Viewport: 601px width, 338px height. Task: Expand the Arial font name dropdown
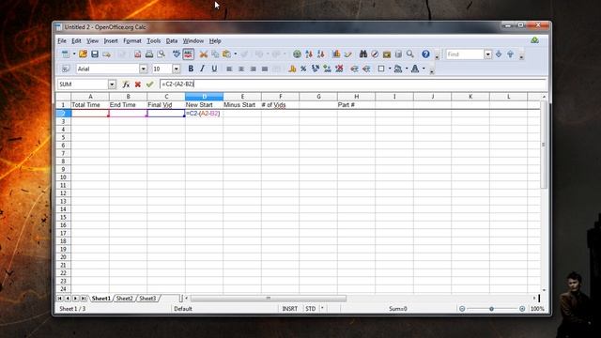click(x=143, y=69)
